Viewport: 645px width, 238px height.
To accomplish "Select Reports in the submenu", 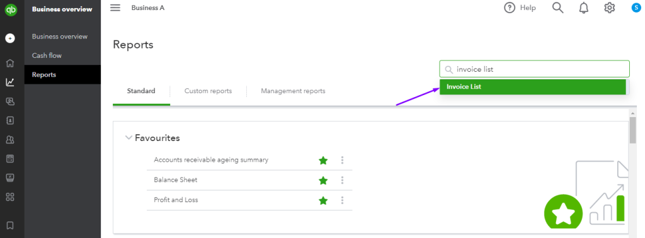I will 62,75.
